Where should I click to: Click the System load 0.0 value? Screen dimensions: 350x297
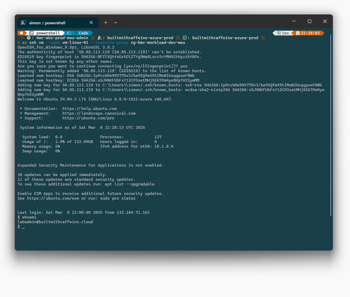(x=59, y=137)
